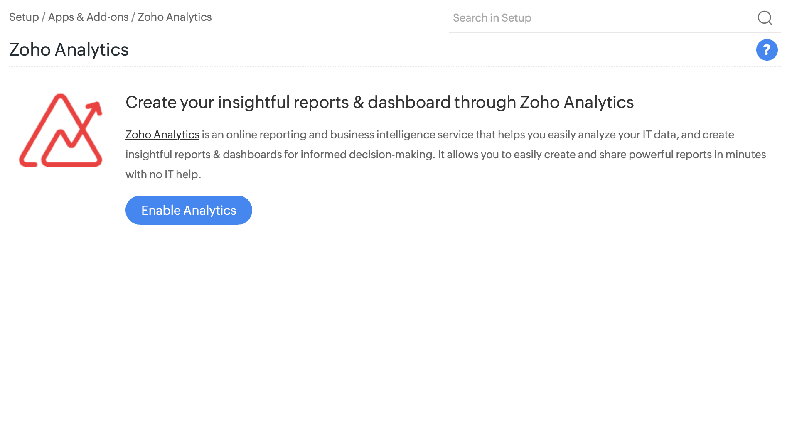Focus the Search in Setup field
This screenshot has height=447, width=792.
[x=598, y=18]
